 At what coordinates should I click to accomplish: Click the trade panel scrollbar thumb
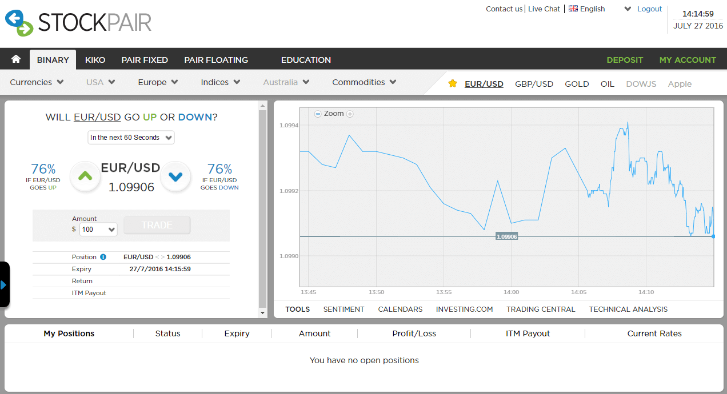[x=262, y=208]
